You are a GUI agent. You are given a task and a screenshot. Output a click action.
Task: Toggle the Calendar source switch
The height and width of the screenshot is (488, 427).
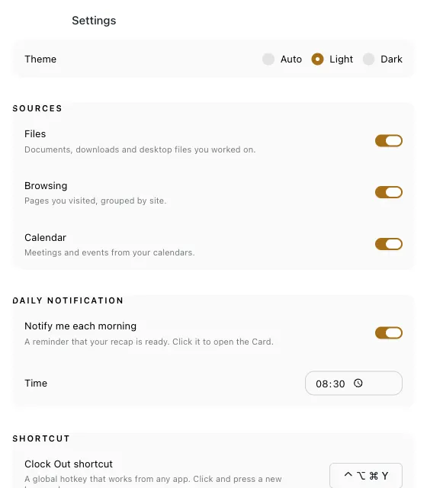tap(389, 244)
